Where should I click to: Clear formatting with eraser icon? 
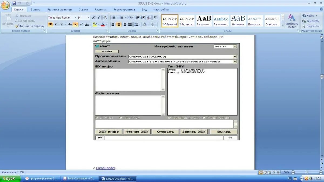click(105, 18)
